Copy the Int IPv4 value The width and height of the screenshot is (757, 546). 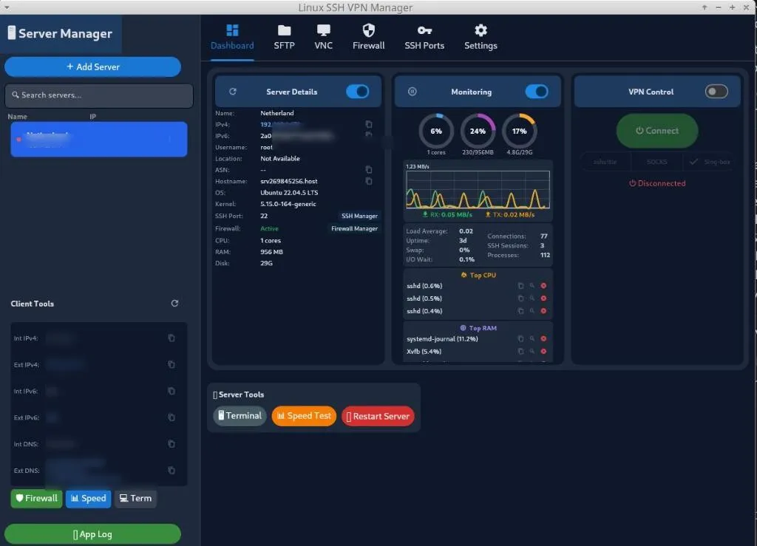pos(172,338)
